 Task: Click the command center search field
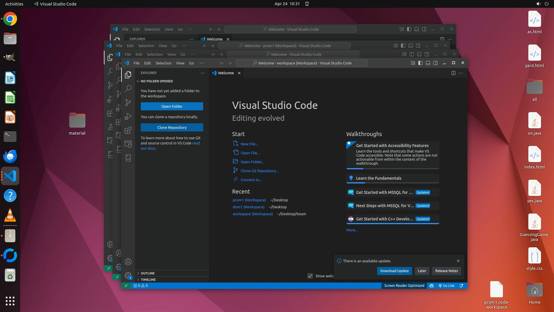pos(302,63)
